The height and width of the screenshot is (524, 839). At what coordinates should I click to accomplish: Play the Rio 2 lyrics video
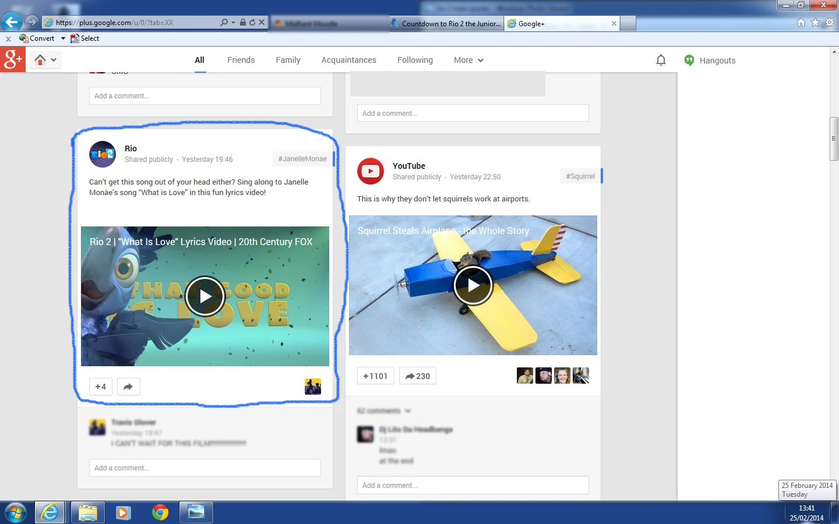pyautogui.click(x=205, y=296)
